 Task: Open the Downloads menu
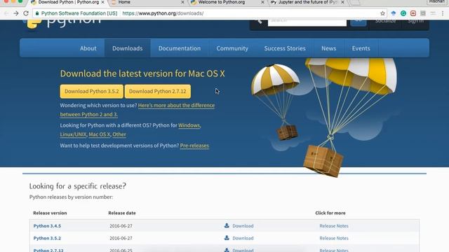pyautogui.click(x=128, y=48)
